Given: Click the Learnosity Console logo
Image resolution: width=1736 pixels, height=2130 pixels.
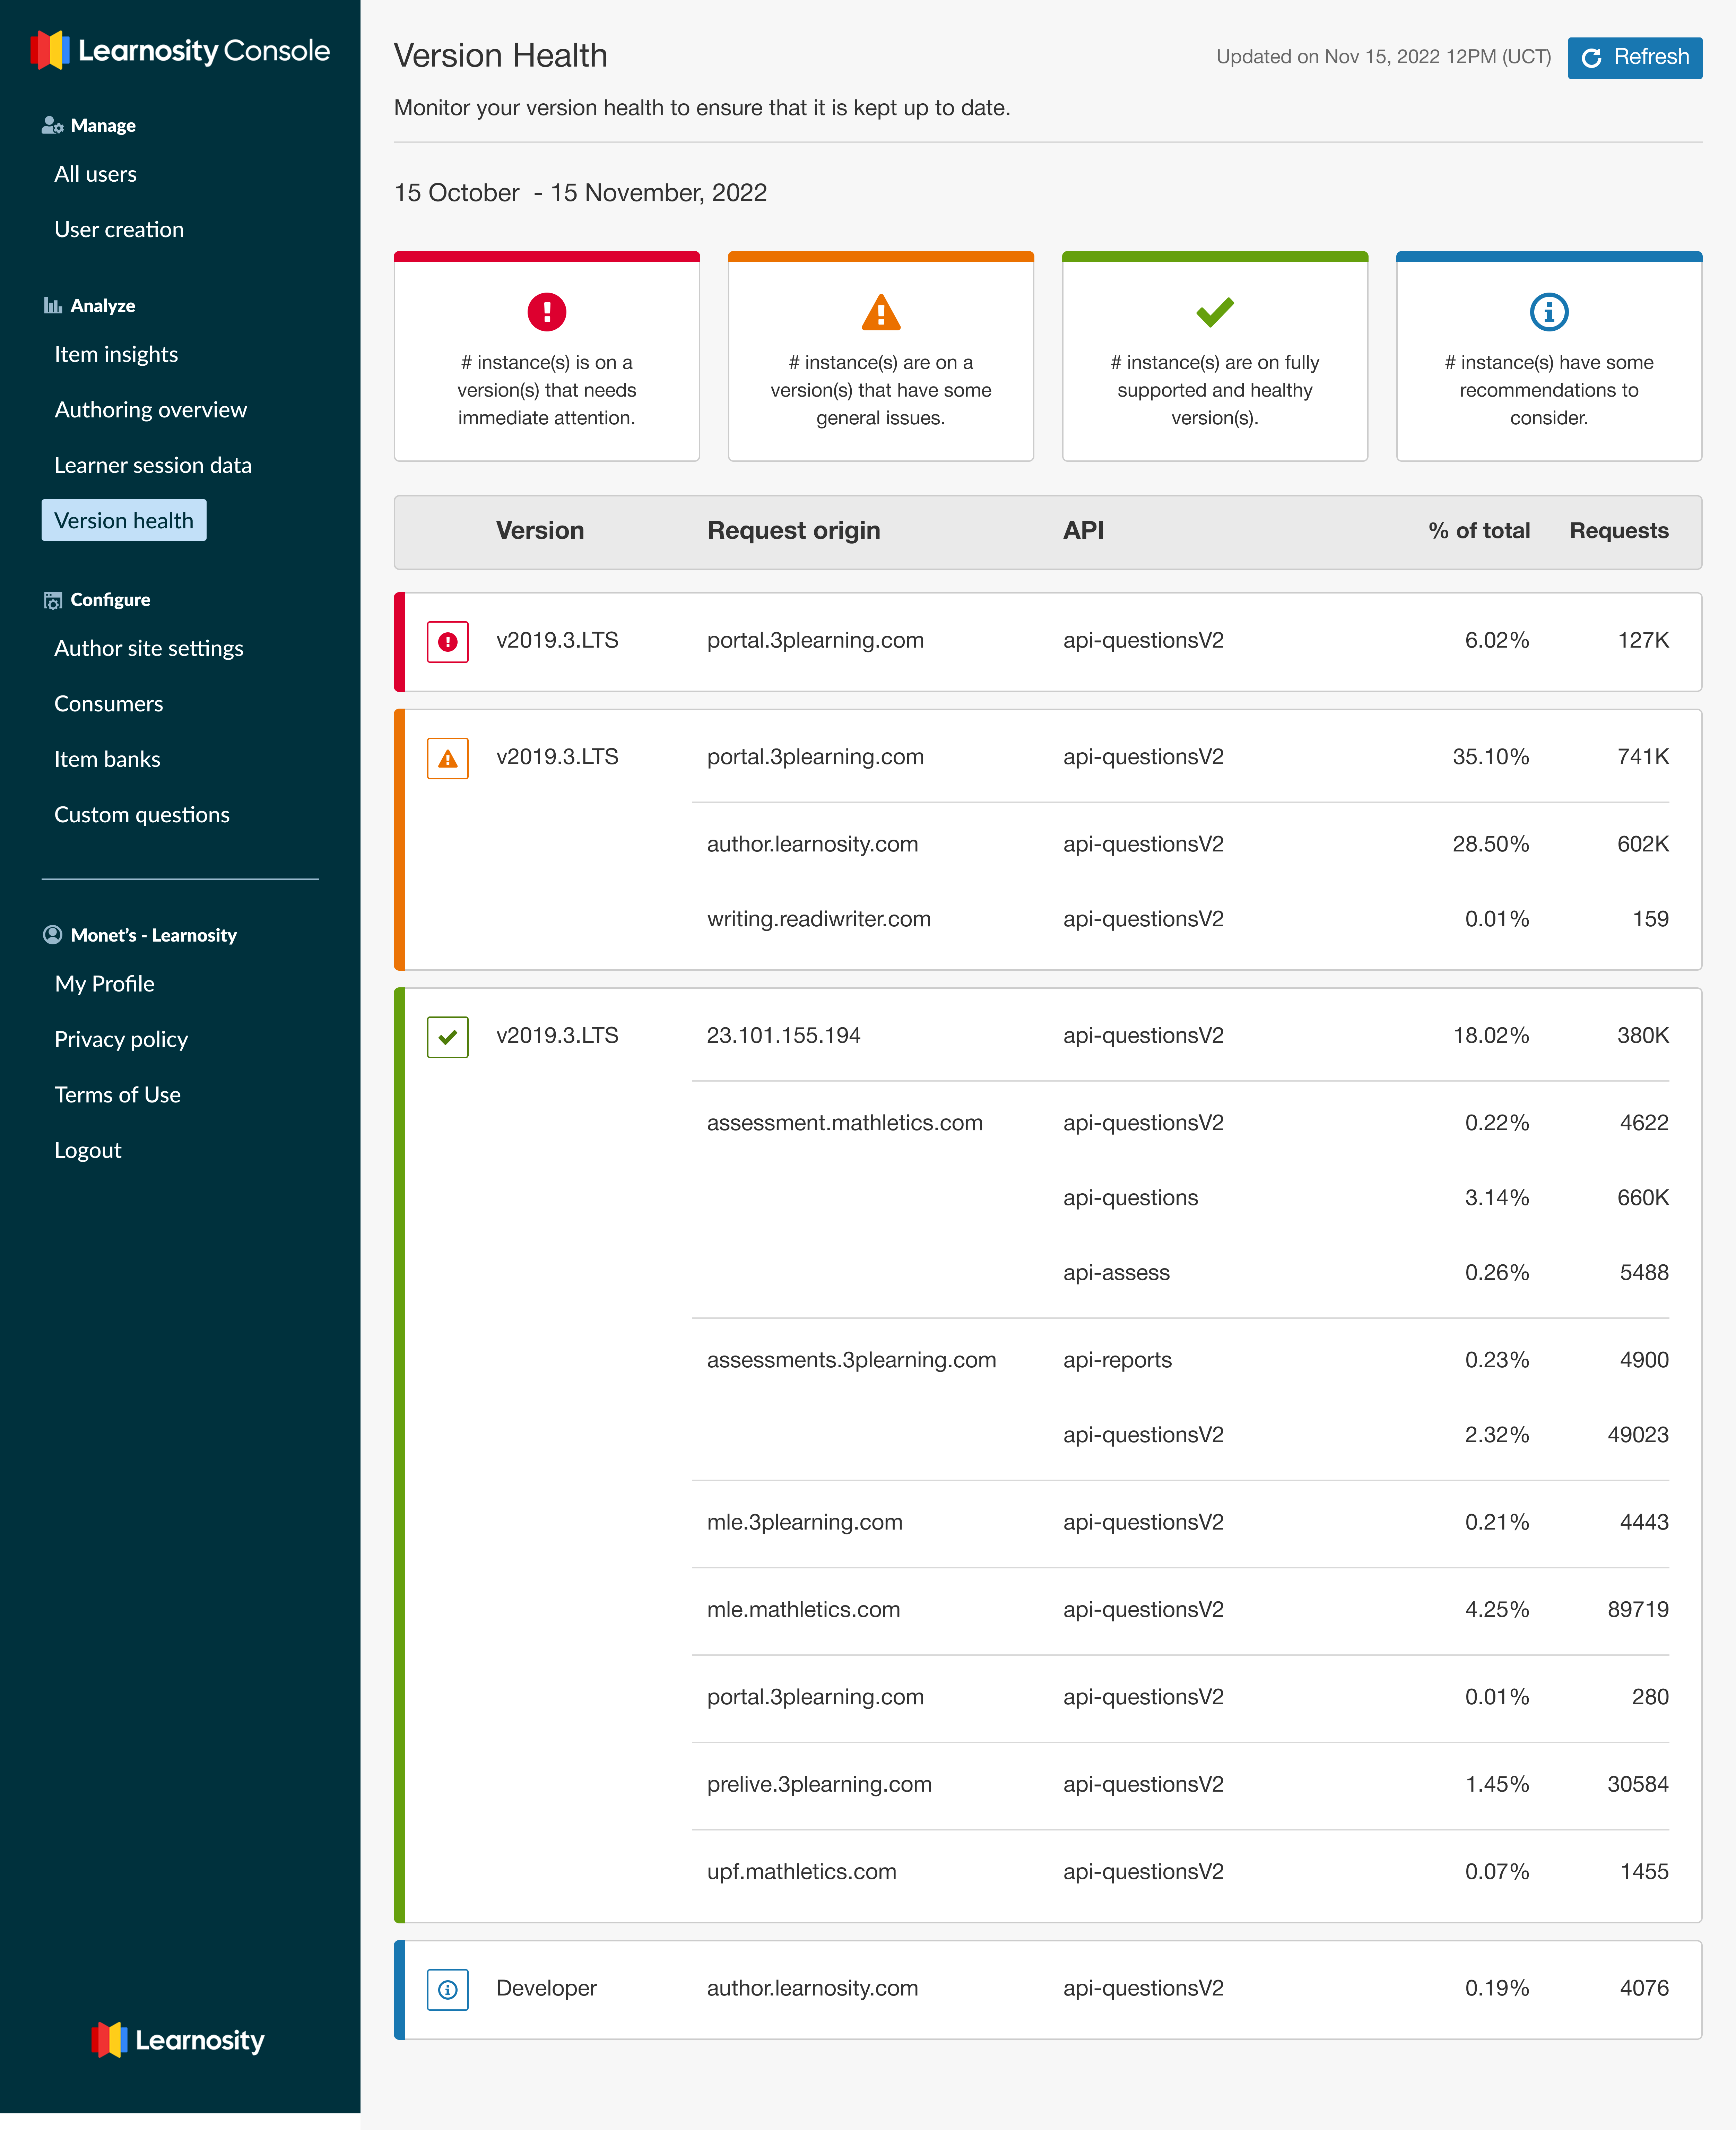Looking at the screenshot, I should click(180, 50).
